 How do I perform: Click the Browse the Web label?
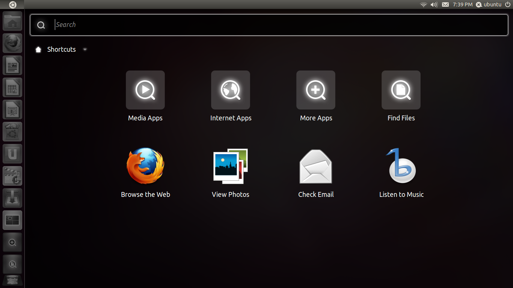point(145,195)
